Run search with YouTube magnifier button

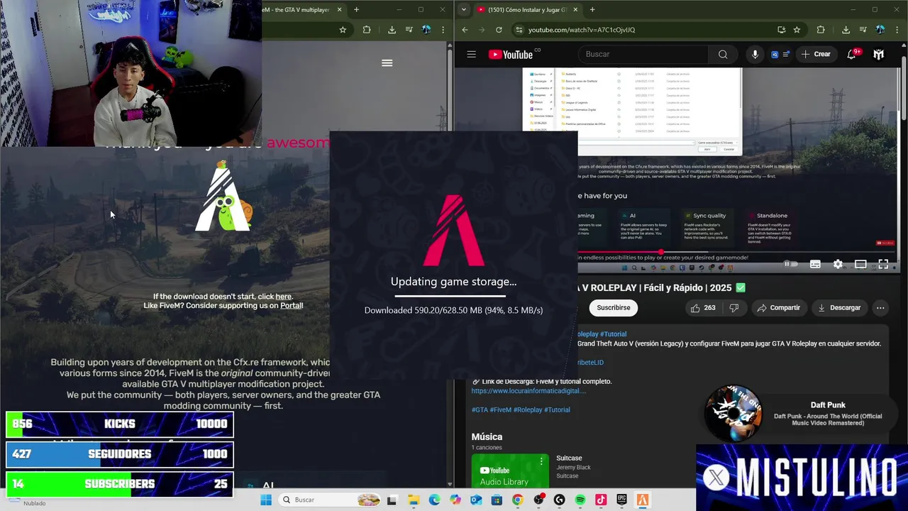pos(722,54)
